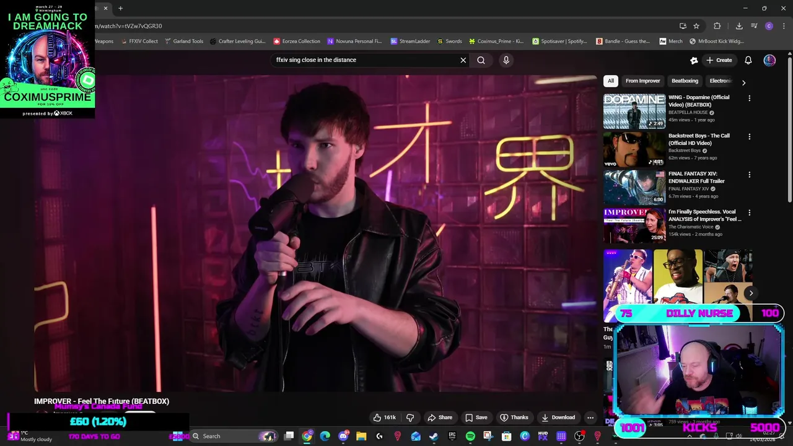Screen dimensions: 793x446
Task: Open HUD FX from the taskbar
Action: (x=543, y=436)
